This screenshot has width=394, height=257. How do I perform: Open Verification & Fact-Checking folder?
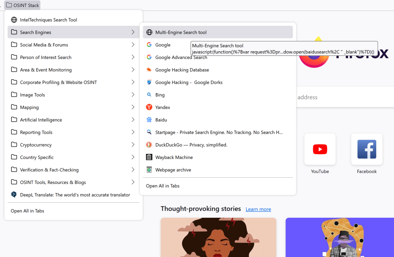pos(73,170)
